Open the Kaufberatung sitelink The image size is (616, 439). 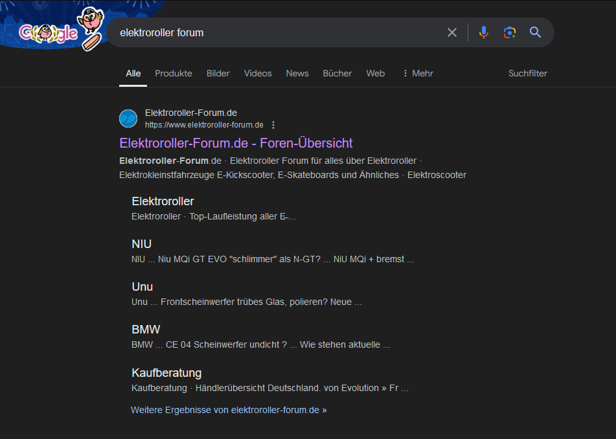click(x=166, y=373)
